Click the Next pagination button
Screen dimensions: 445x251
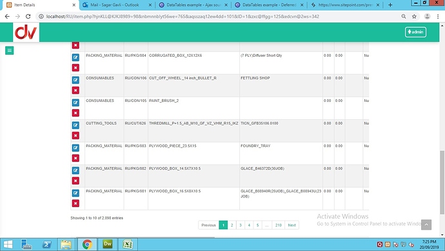coord(292,225)
